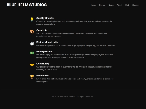146x109 pixels.
Task: Navigate to the Contact page
Action: point(136,5)
